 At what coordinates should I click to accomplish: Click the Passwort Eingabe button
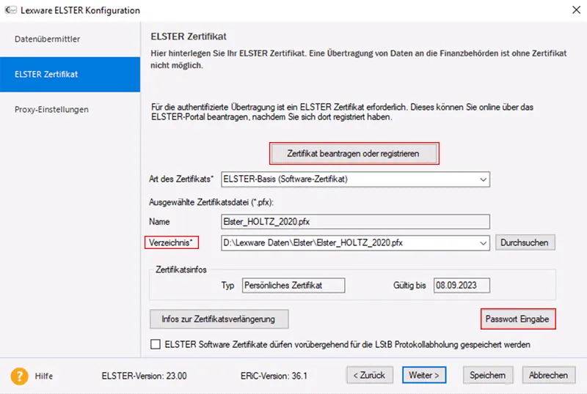point(517,319)
